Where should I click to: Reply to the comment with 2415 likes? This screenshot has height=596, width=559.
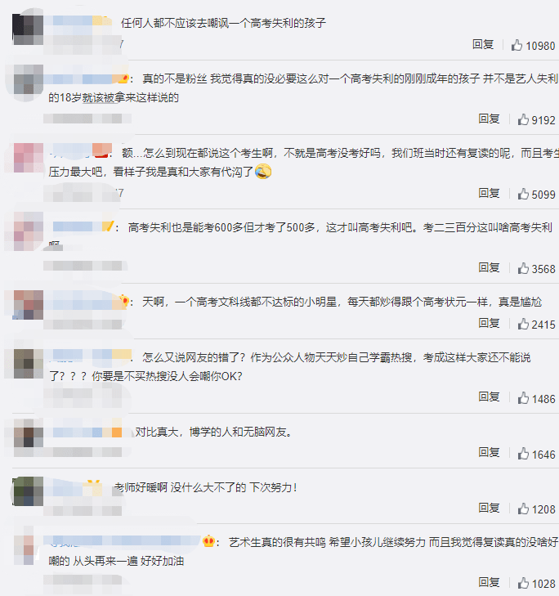coord(489,324)
